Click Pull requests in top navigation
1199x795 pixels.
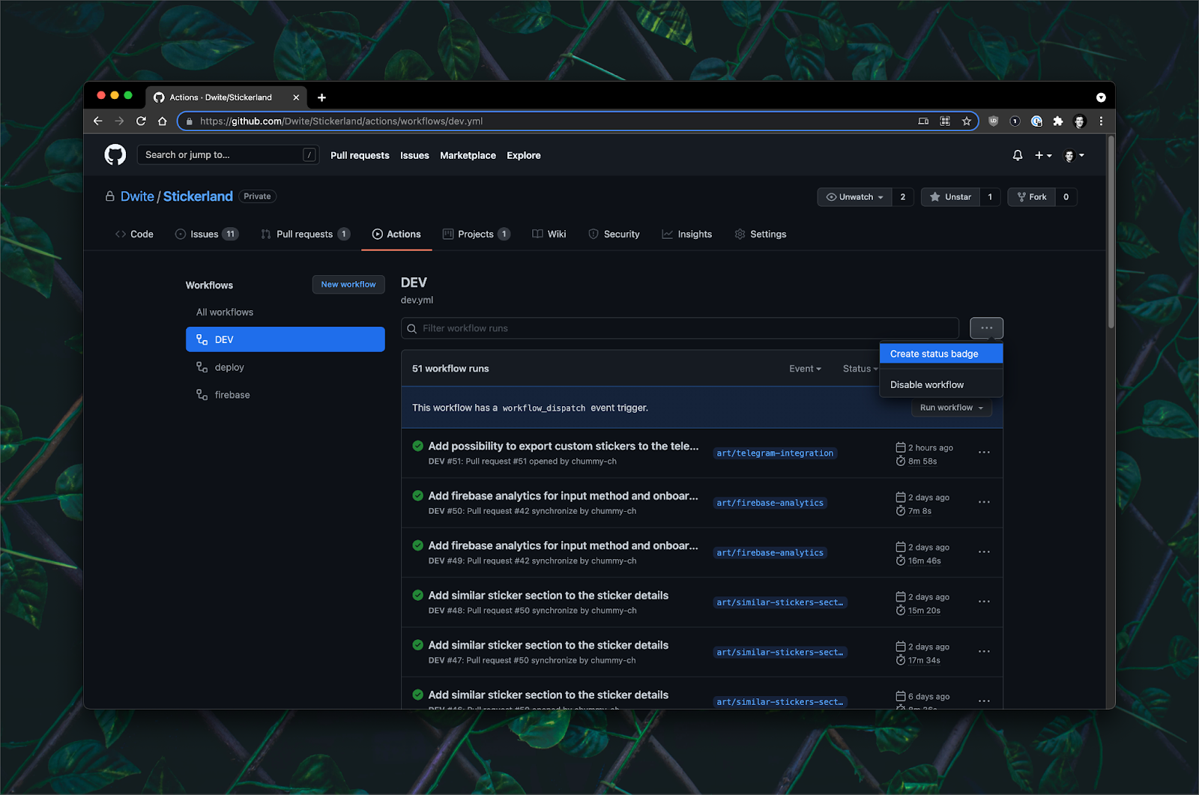[360, 156]
